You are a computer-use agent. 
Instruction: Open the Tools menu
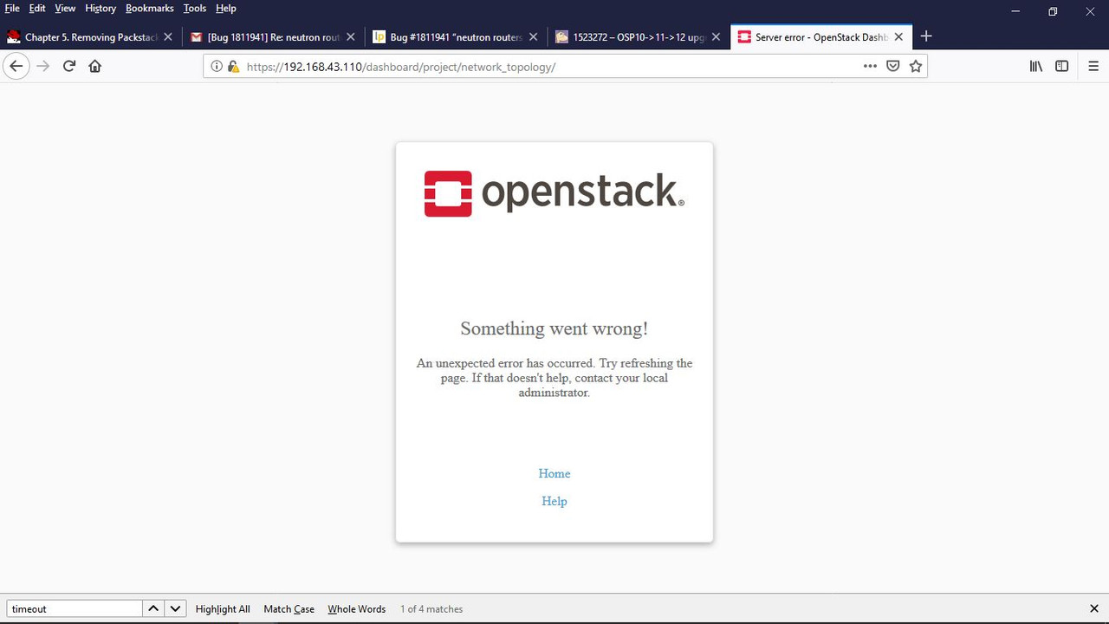(195, 9)
